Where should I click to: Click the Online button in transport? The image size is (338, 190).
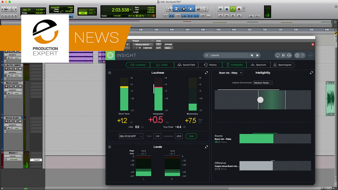pyautogui.click(x=220, y=9)
